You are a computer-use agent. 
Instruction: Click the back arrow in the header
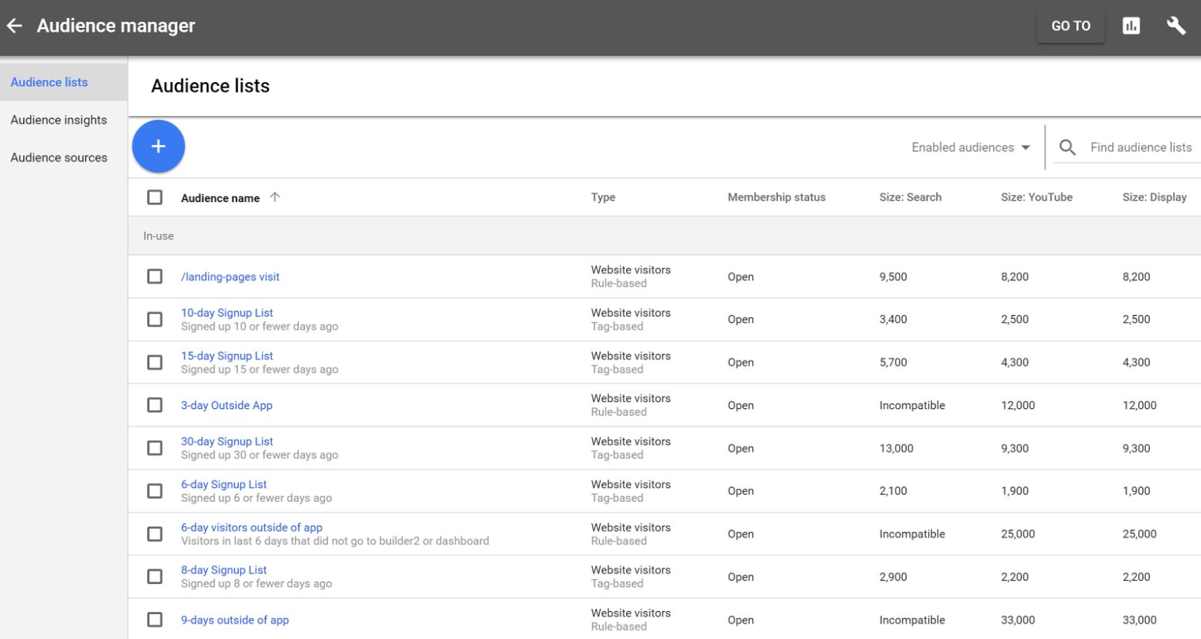(x=15, y=26)
